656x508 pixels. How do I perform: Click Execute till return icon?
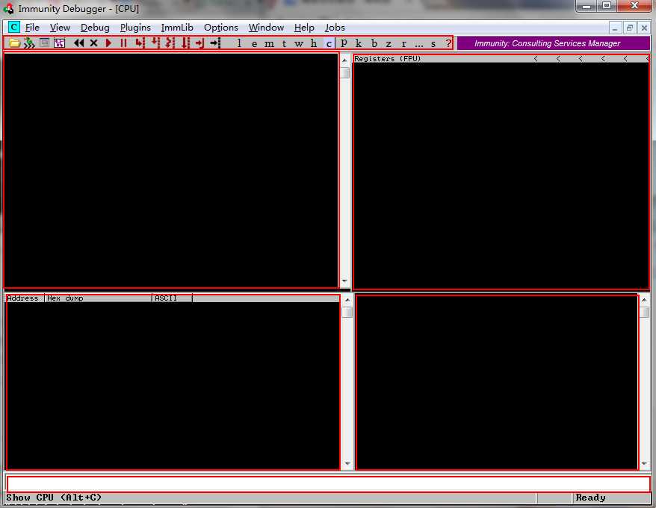tap(200, 43)
